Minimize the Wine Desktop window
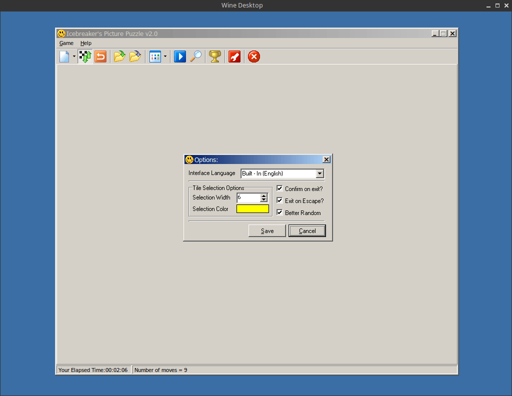512x396 pixels. point(488,5)
